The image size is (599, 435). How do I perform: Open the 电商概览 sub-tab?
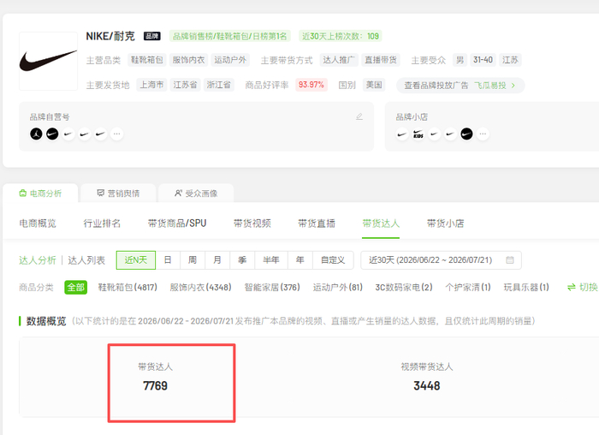tap(38, 223)
